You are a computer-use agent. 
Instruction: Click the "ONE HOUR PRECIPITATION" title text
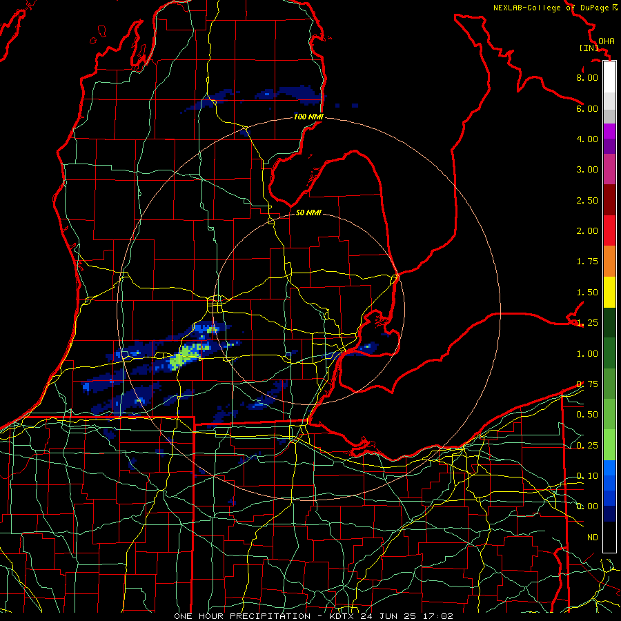point(242,616)
